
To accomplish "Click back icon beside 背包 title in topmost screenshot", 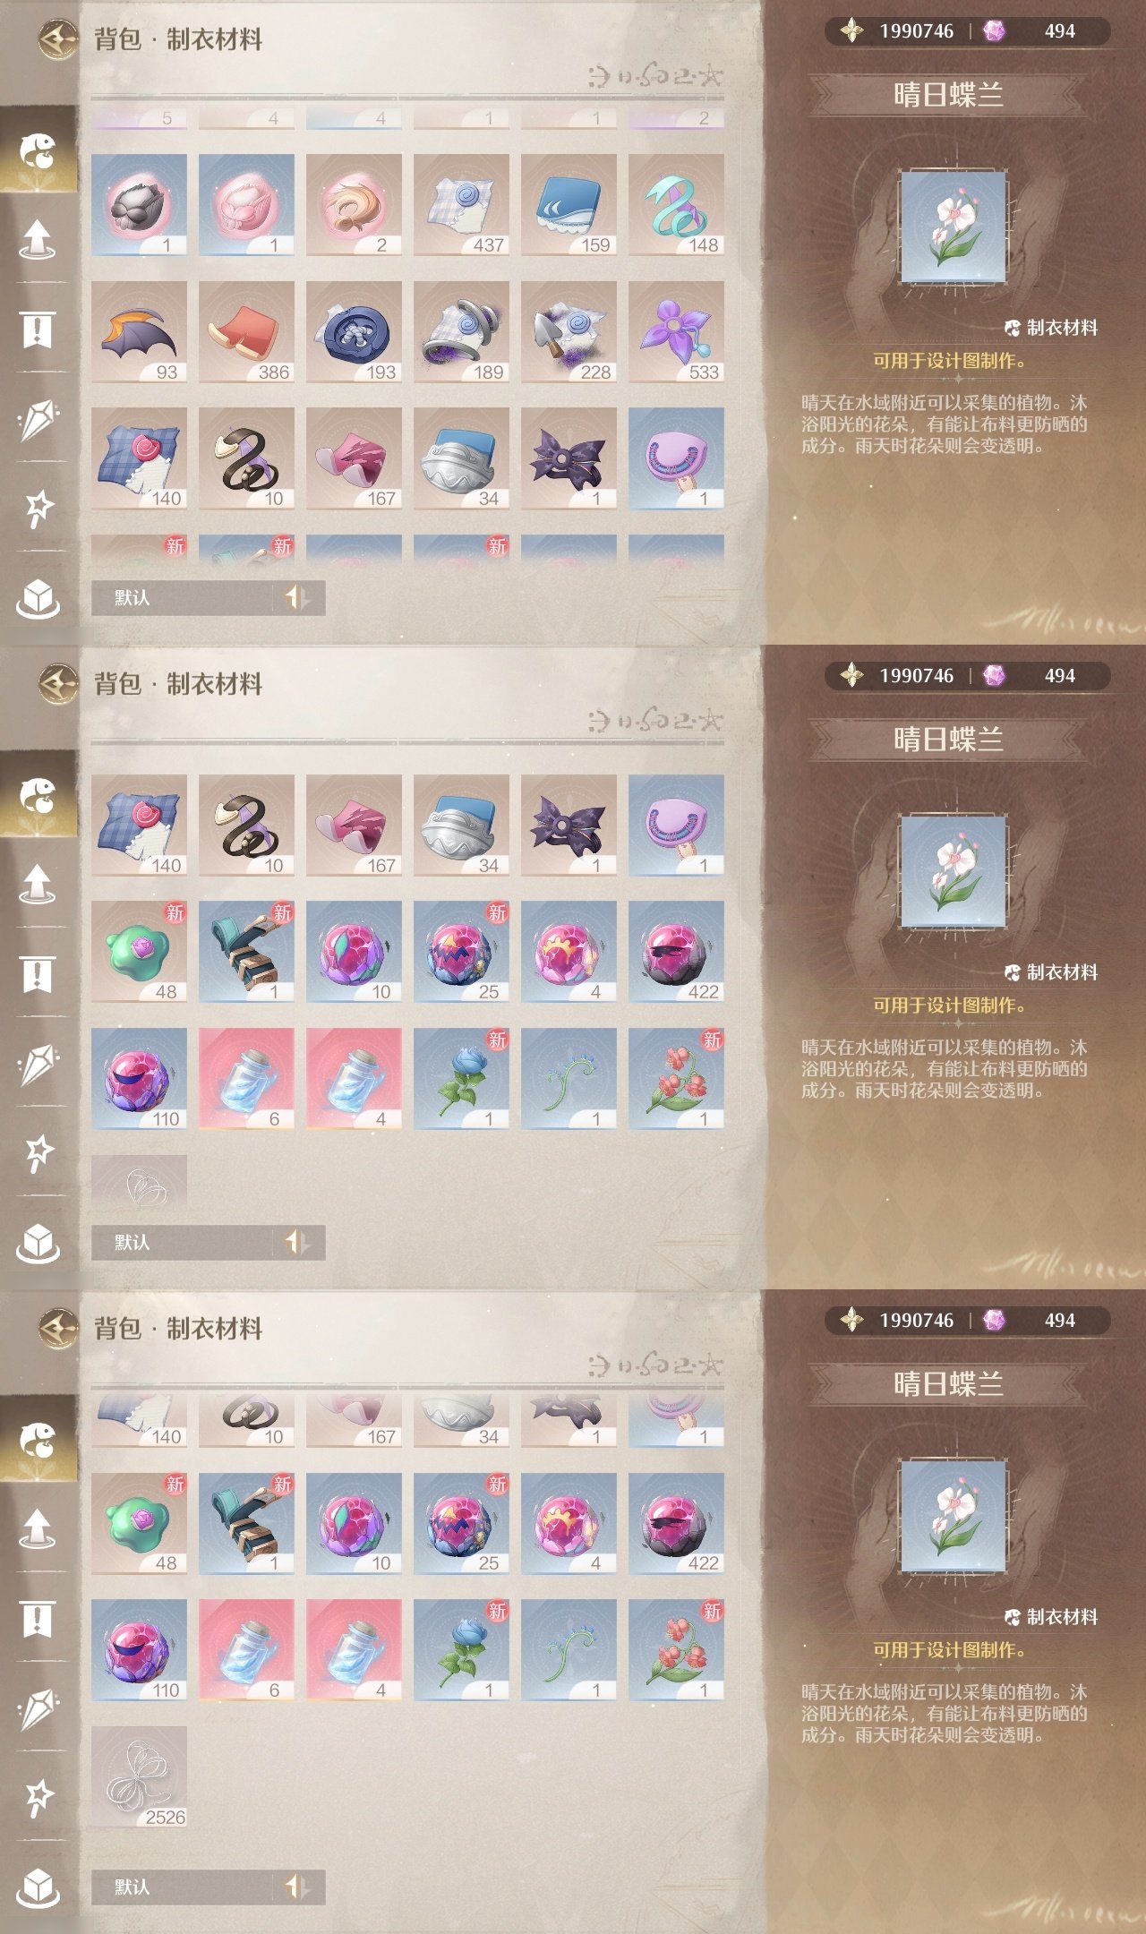I will coord(58,39).
